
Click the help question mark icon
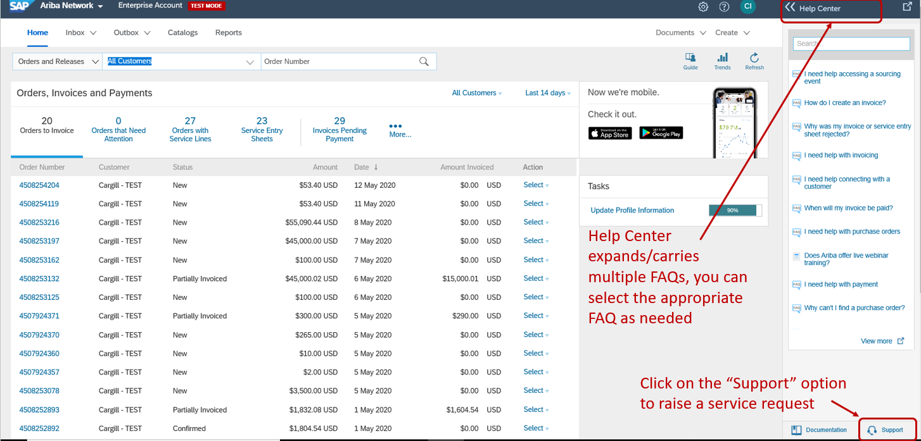point(725,7)
